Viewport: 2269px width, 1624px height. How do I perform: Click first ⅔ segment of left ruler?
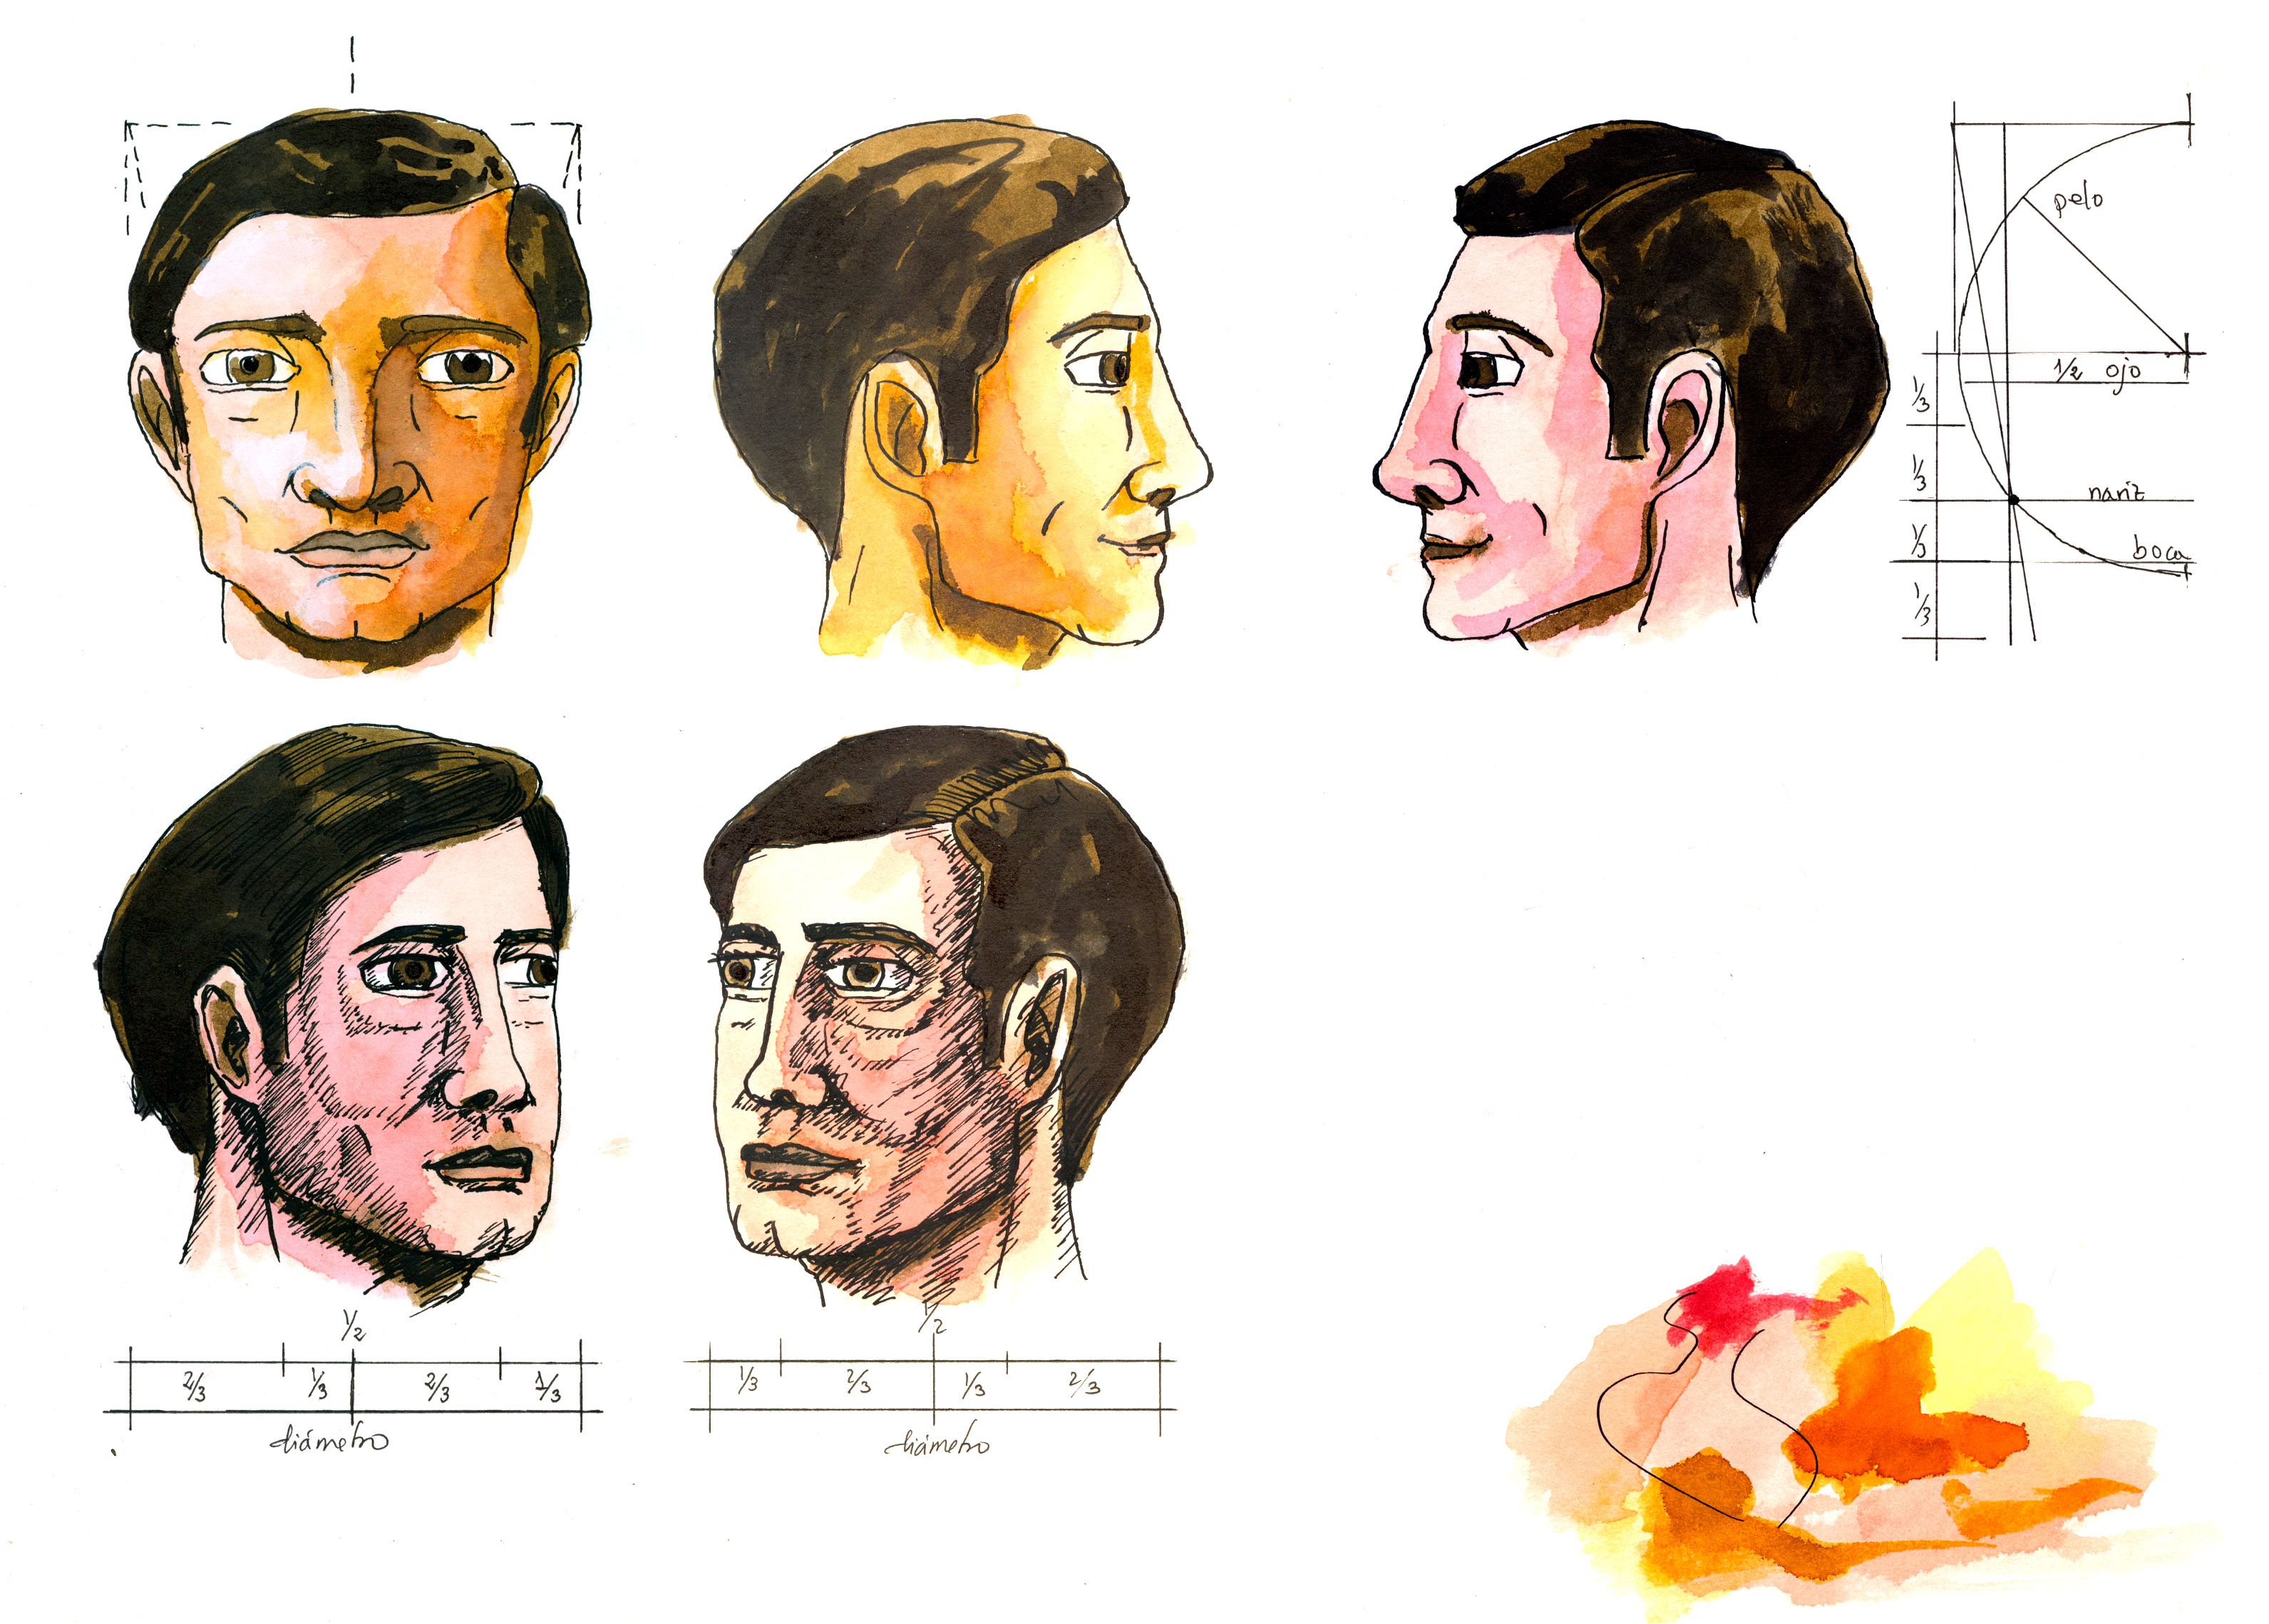195,1387
